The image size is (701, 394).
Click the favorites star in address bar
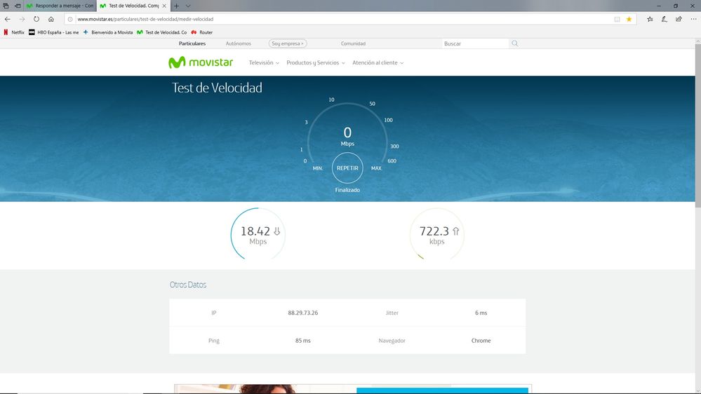click(x=629, y=19)
